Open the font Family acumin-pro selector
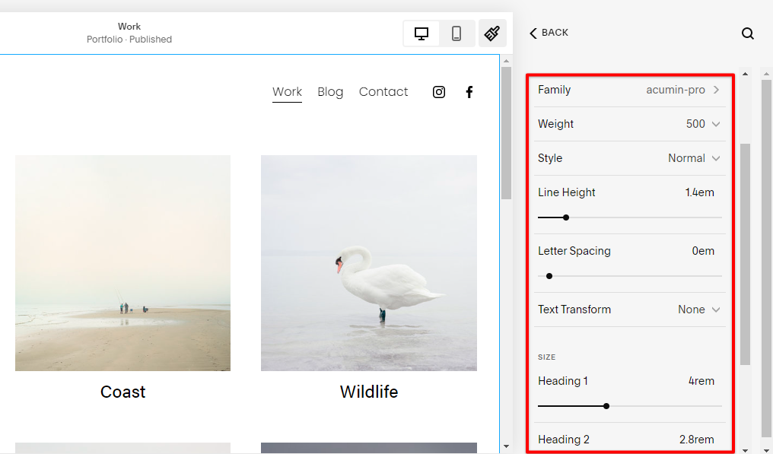 (682, 90)
